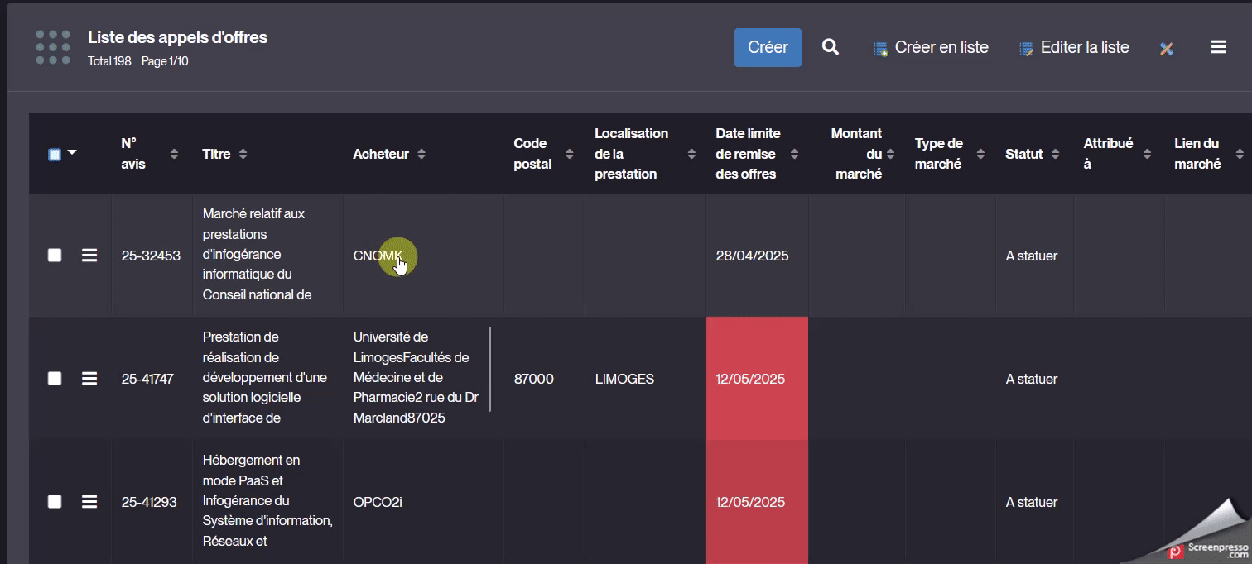This screenshot has width=1252, height=564.
Task: Open the hamburger menu in the header
Action: 1218,47
